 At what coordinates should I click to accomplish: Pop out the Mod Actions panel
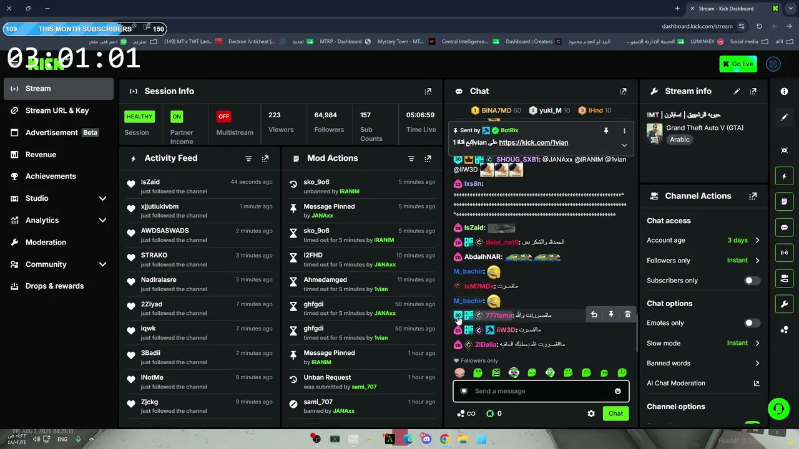(428, 158)
